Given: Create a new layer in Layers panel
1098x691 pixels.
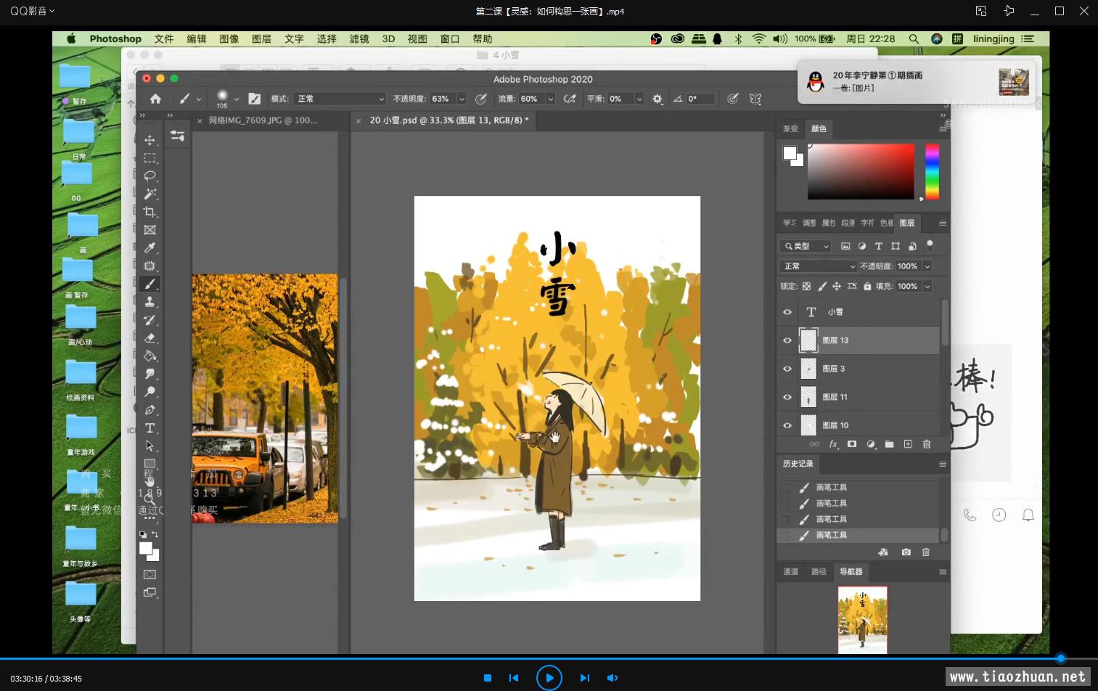Looking at the screenshot, I should (x=907, y=444).
